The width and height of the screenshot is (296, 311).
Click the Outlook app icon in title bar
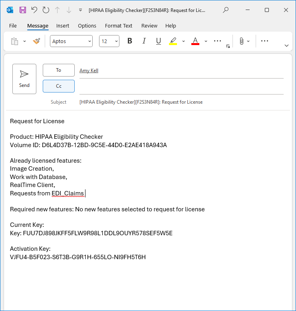tap(10, 10)
